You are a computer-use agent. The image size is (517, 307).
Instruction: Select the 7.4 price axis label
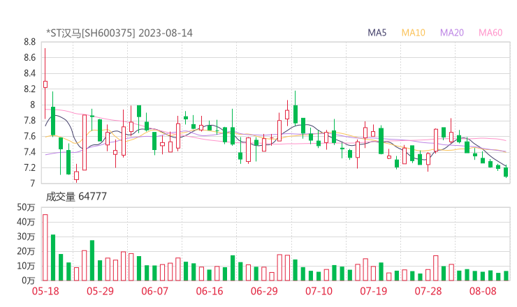point(29,152)
